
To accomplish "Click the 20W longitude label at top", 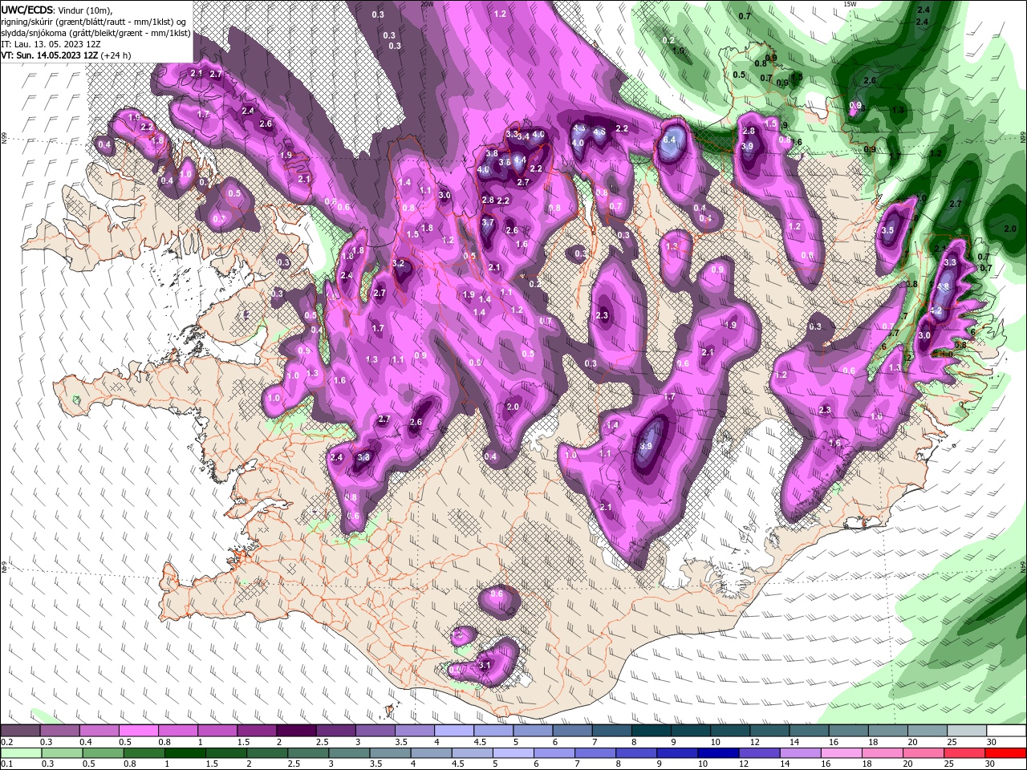I will [428, 4].
